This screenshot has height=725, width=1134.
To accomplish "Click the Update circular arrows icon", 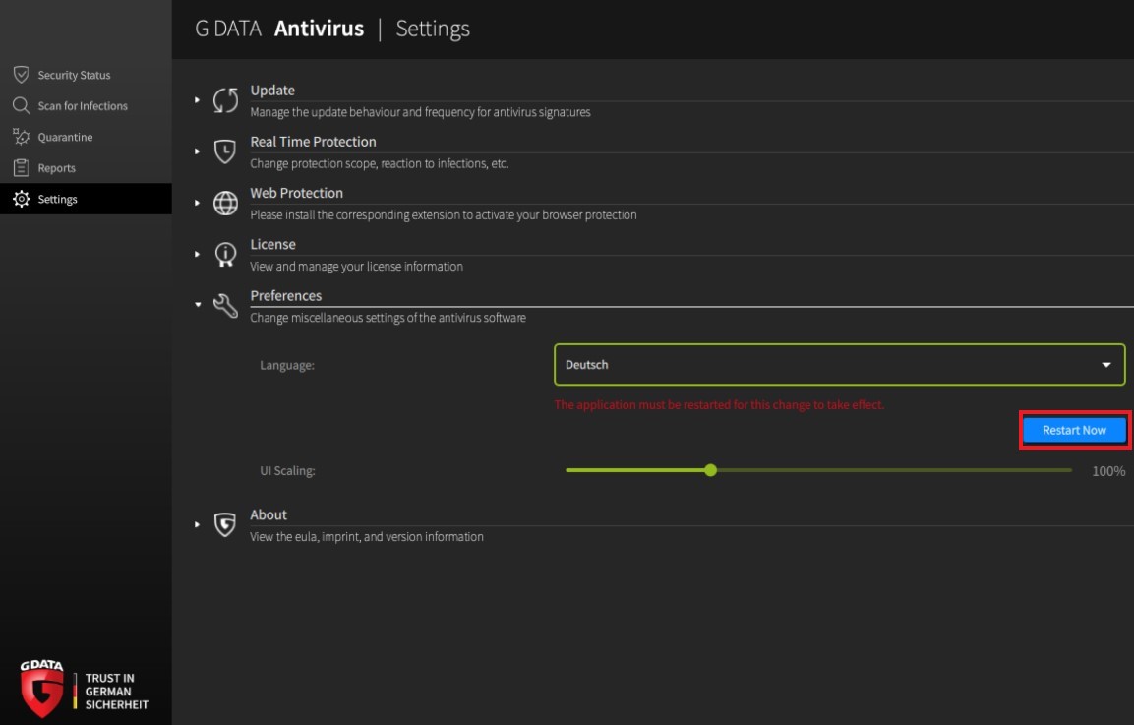I will point(225,100).
